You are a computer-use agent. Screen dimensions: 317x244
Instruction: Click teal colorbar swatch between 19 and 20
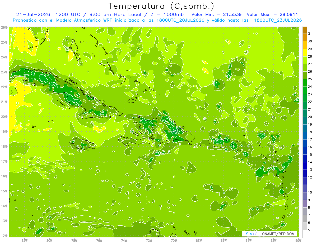305,121
